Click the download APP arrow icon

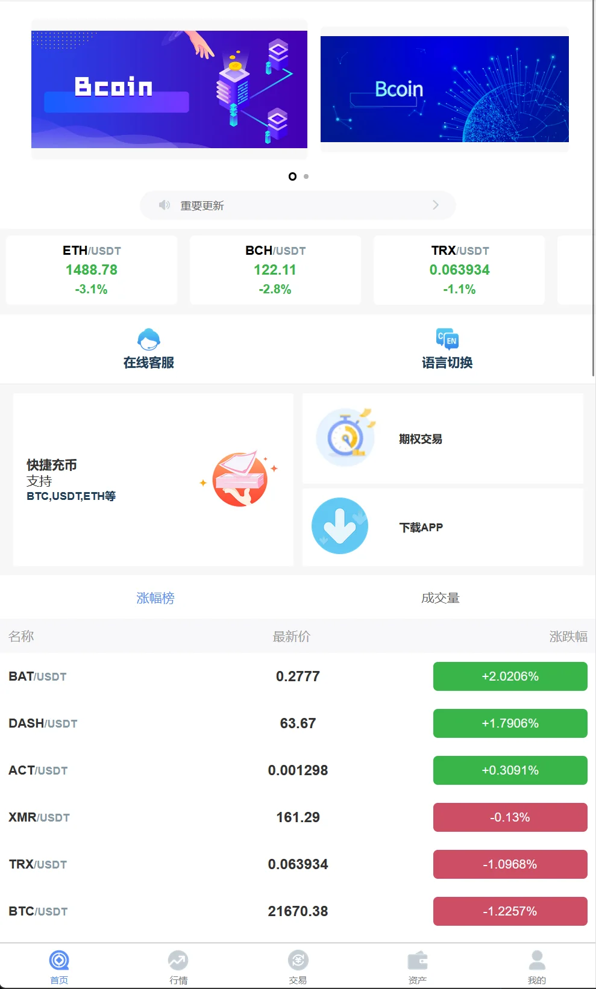pos(340,526)
